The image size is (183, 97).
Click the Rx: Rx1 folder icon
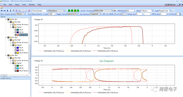pyautogui.click(x=11, y=20)
